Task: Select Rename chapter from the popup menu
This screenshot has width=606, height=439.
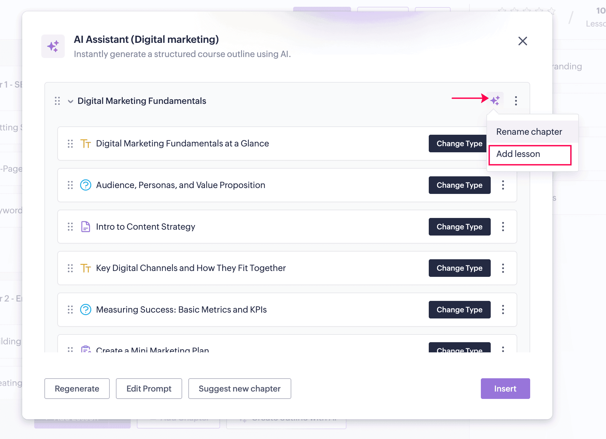Action: [529, 132]
